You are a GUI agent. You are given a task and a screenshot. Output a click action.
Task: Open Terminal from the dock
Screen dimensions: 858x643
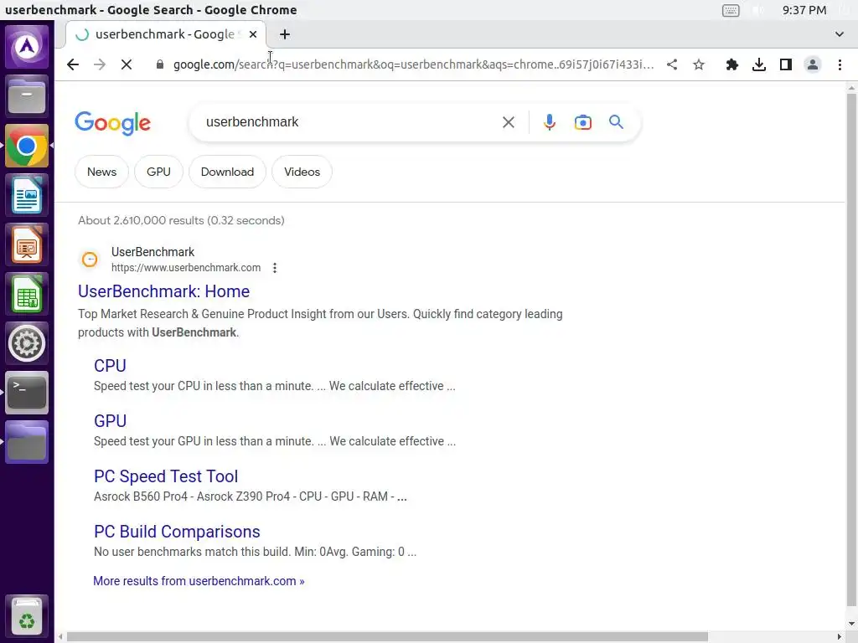pyautogui.click(x=27, y=393)
